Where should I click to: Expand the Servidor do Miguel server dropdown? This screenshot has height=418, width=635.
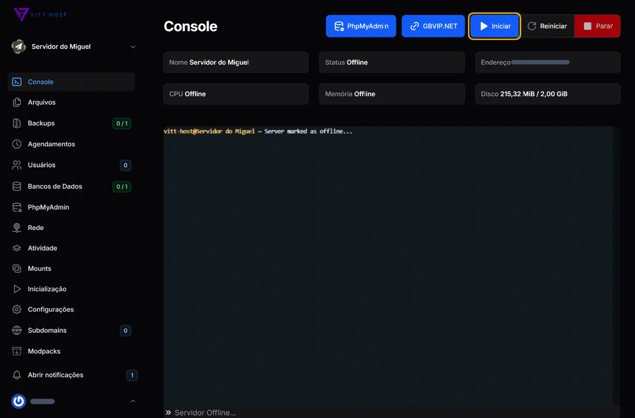(133, 47)
